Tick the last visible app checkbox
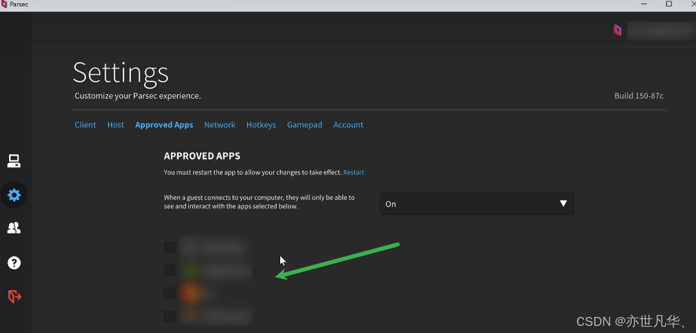Screen dimensions: 696x333 pyautogui.click(x=170, y=316)
